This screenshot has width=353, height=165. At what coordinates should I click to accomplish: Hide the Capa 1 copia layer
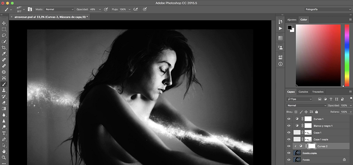289,139
